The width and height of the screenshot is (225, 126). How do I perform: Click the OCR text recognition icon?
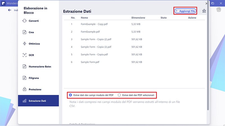pyautogui.click(x=24, y=55)
